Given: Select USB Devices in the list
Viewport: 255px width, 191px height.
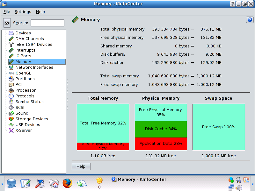Looking at the screenshot, I should pyautogui.click(x=28, y=124).
